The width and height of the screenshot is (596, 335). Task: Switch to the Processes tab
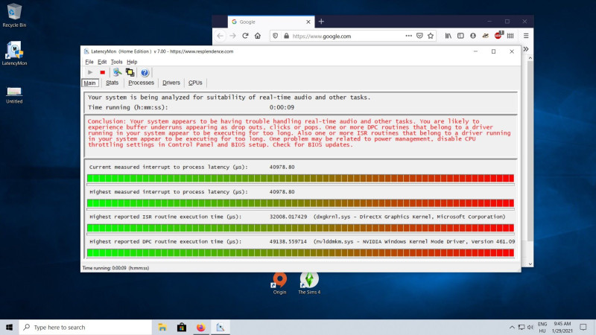(x=141, y=83)
